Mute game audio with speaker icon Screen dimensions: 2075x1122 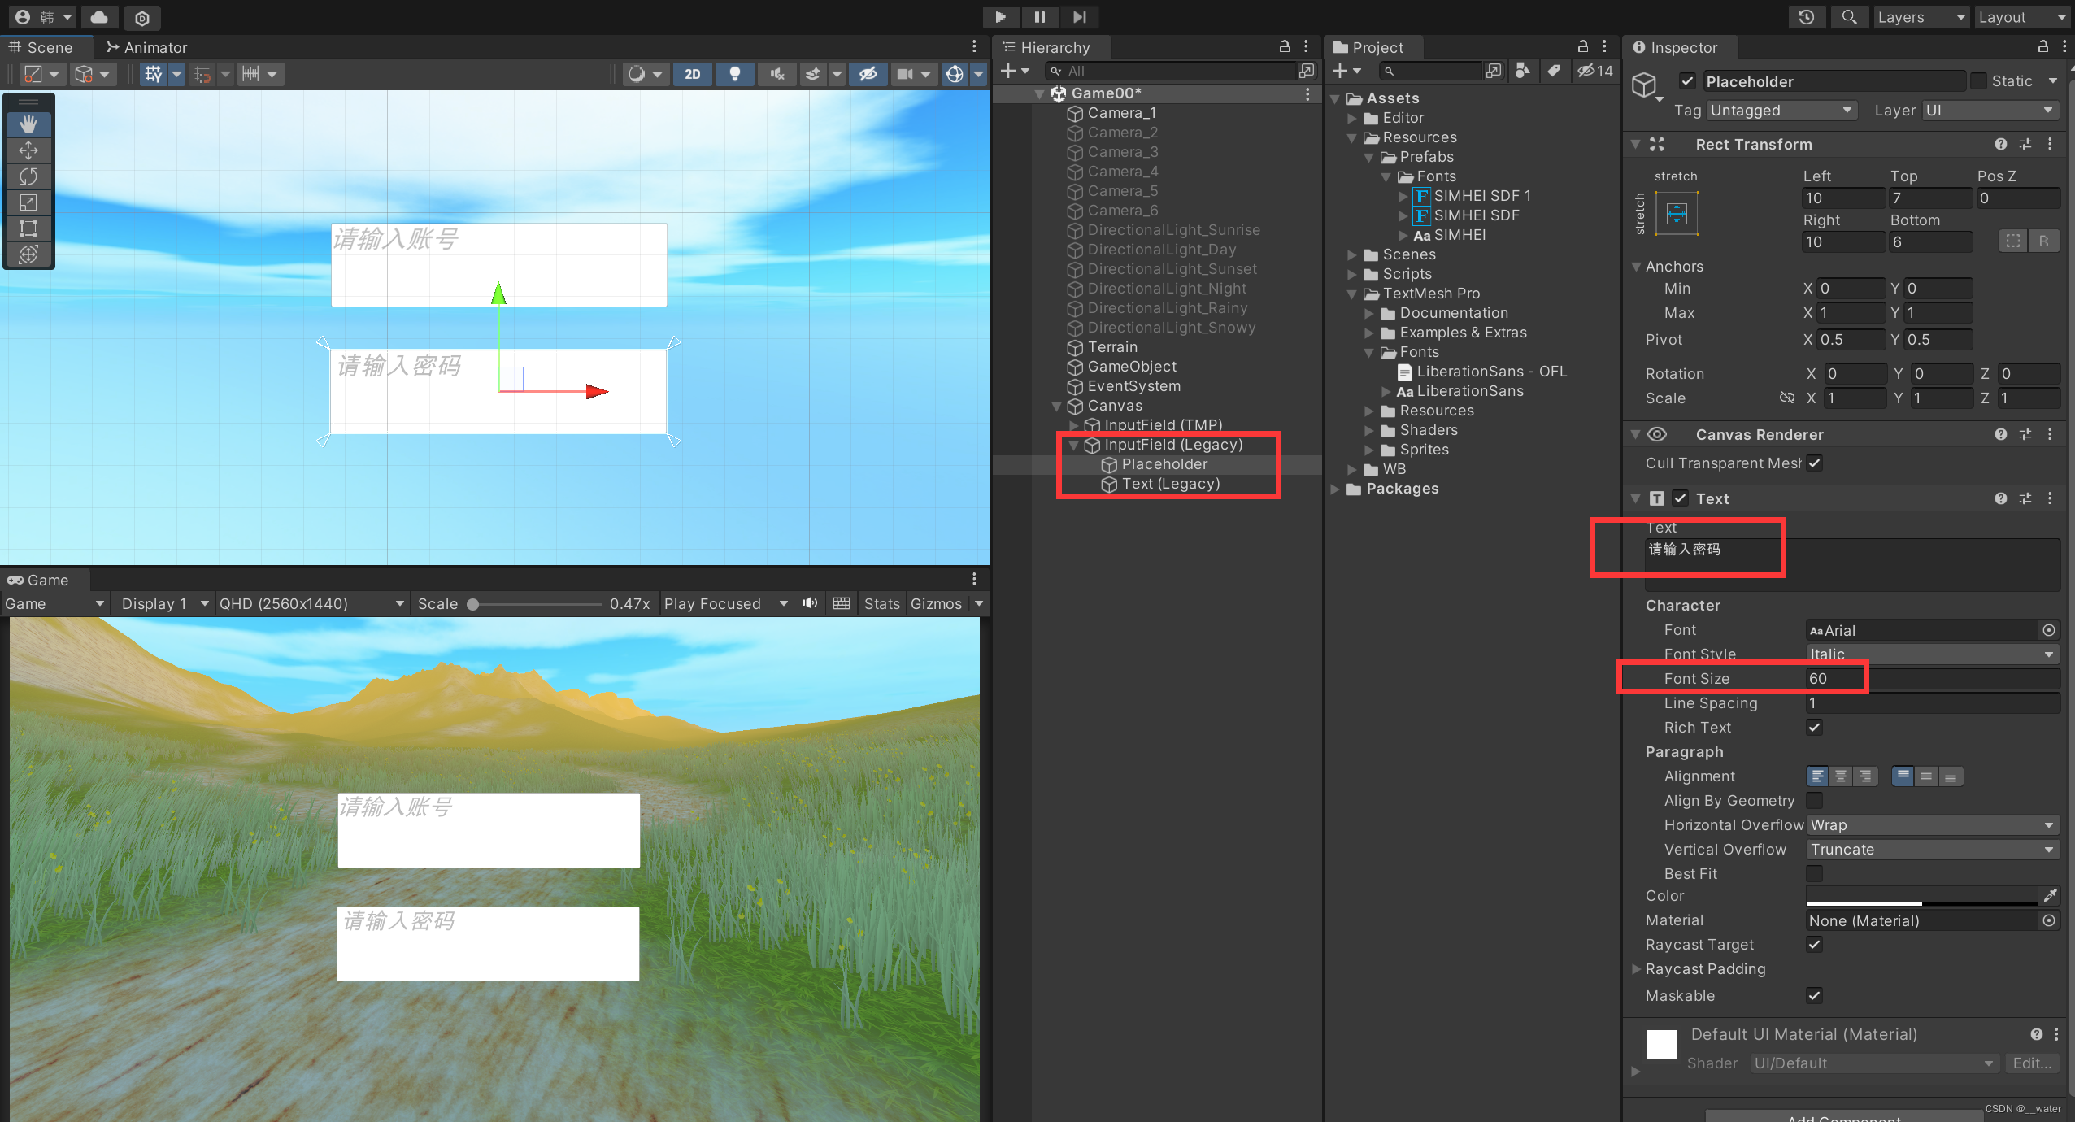[x=809, y=603]
